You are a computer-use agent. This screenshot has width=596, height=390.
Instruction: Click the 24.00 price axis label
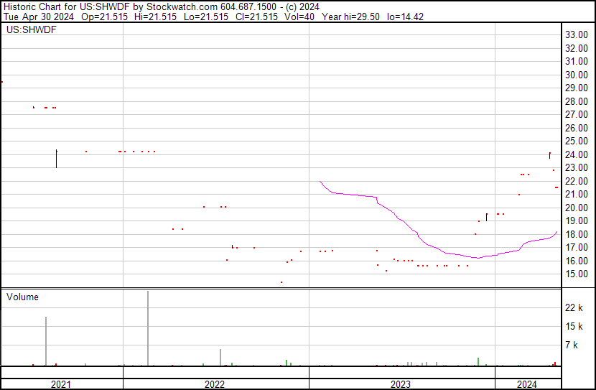tap(577, 155)
